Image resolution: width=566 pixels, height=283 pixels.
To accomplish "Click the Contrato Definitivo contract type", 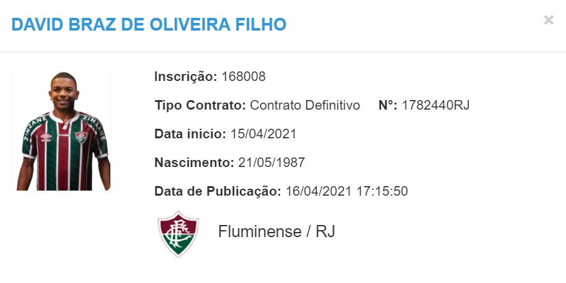I will [x=304, y=105].
